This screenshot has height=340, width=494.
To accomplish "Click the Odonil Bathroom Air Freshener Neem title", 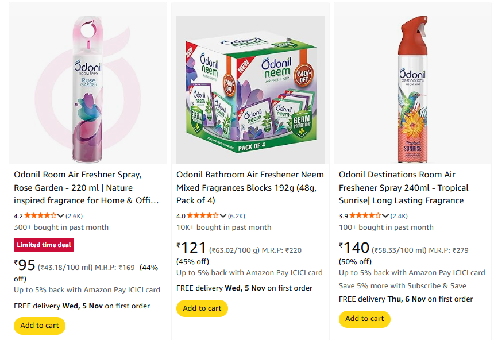I will [x=250, y=187].
